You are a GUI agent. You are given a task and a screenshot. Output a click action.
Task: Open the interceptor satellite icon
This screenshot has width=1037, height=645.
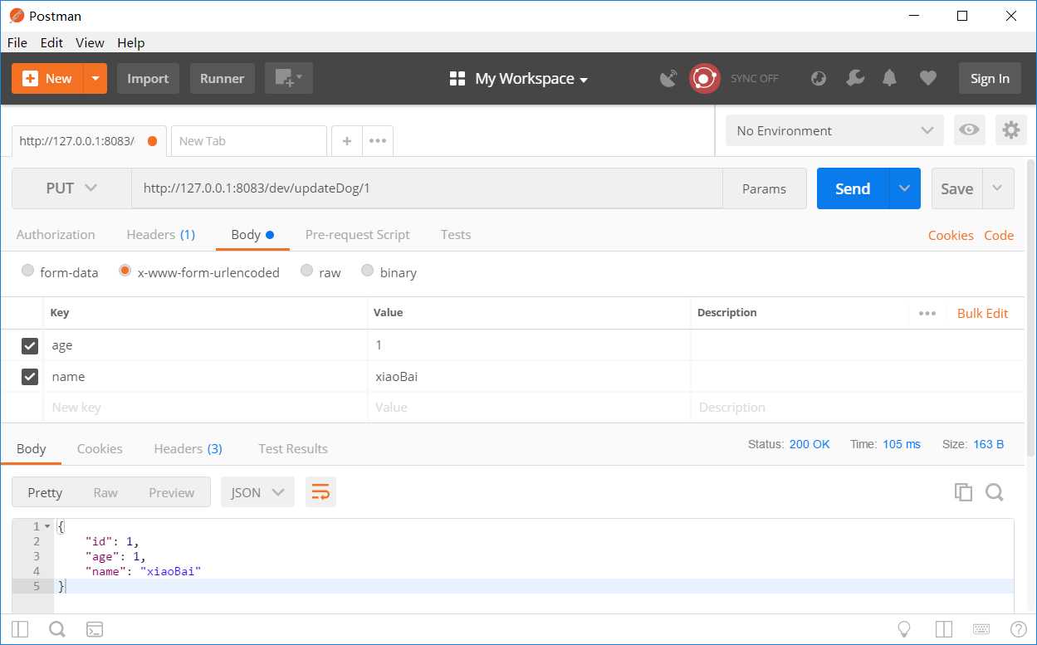click(x=668, y=78)
